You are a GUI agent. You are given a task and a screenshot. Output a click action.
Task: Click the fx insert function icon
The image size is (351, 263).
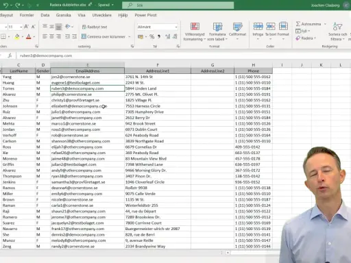(x=10, y=55)
